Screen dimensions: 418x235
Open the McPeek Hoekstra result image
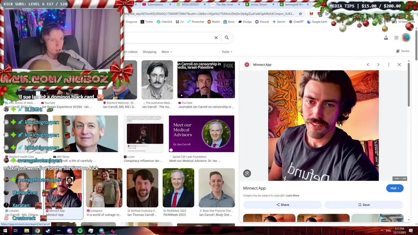pyautogui.click(x=142, y=188)
